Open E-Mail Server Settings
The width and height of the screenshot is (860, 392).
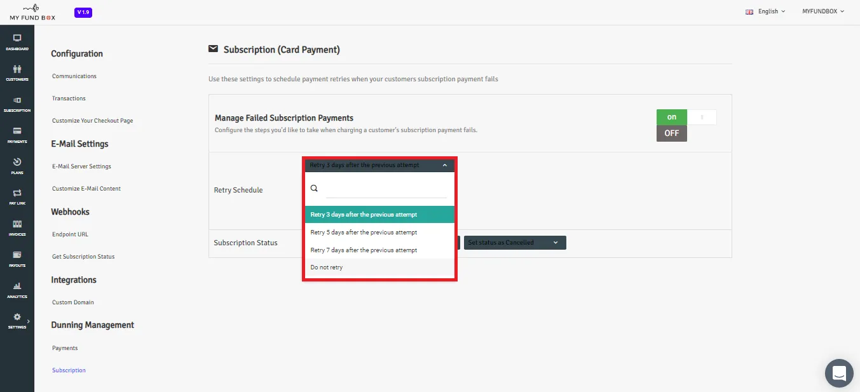pyautogui.click(x=81, y=166)
